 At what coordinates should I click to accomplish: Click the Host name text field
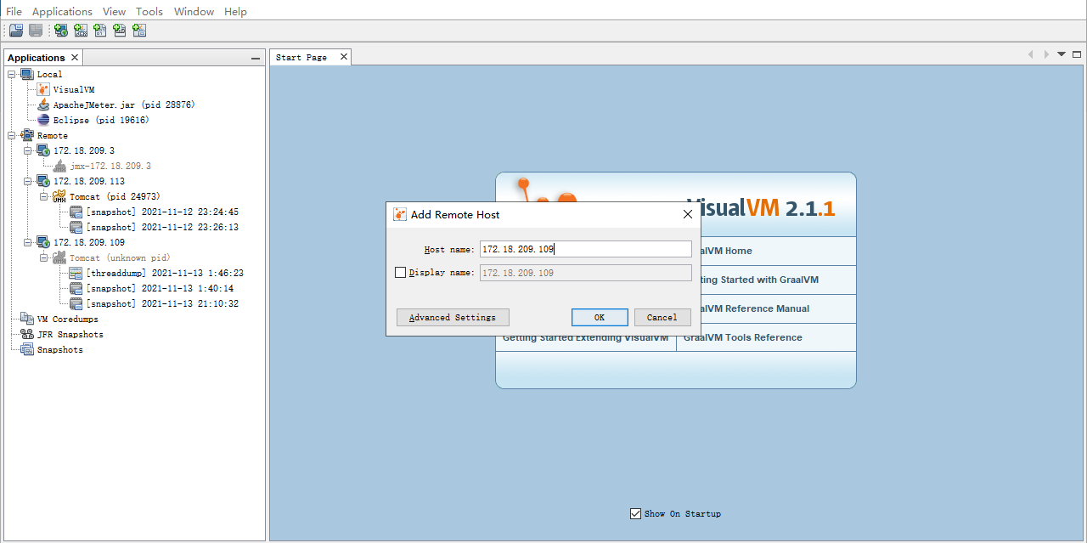click(x=585, y=249)
